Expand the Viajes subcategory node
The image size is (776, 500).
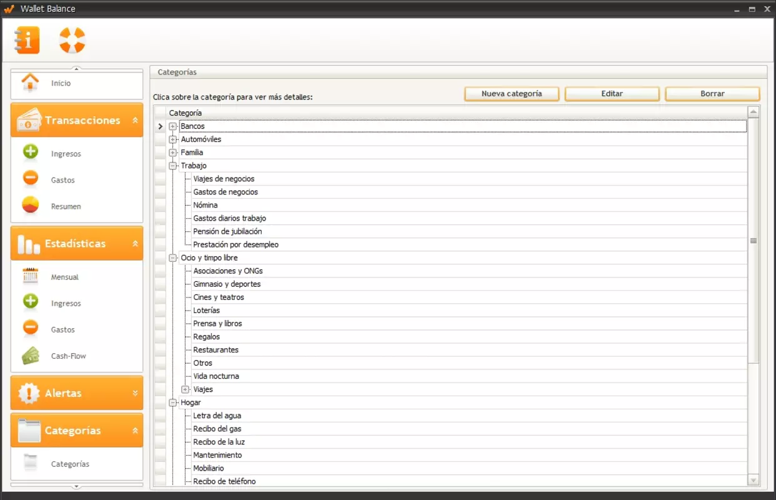pyautogui.click(x=185, y=389)
